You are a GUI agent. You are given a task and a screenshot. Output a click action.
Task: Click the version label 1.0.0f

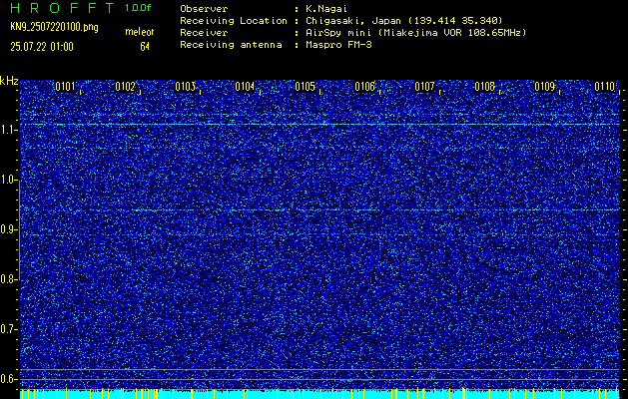tap(138, 8)
